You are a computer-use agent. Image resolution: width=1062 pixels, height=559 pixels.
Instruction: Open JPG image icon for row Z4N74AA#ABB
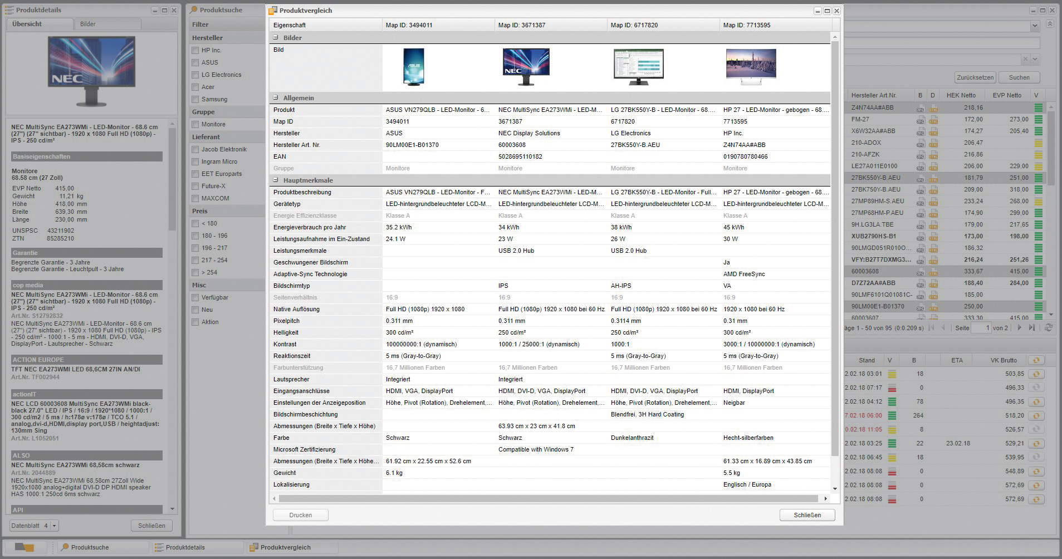coord(920,108)
